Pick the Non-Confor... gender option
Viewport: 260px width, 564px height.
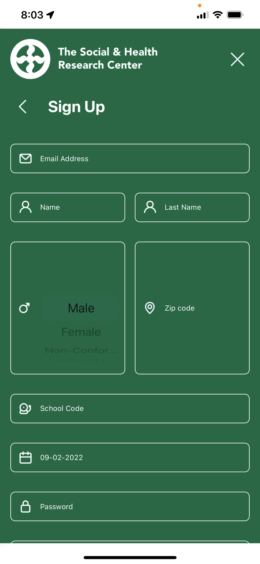(81, 350)
